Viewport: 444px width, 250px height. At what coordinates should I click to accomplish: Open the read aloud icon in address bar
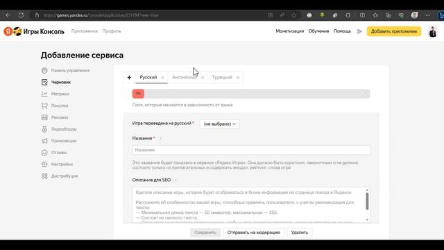[282, 15]
